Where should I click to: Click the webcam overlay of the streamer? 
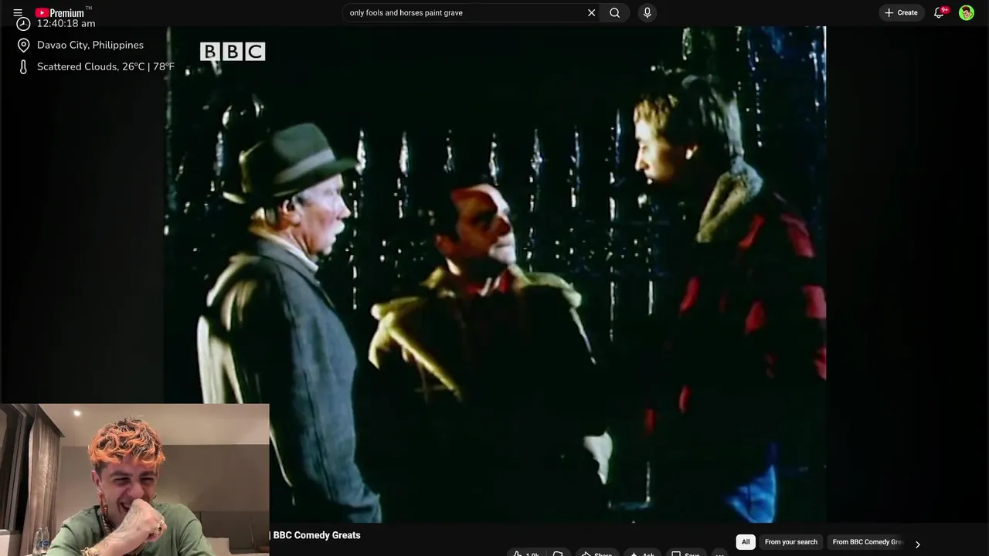pos(134,480)
